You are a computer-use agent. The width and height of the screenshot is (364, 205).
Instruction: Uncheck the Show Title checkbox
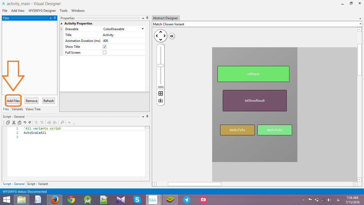104,47
